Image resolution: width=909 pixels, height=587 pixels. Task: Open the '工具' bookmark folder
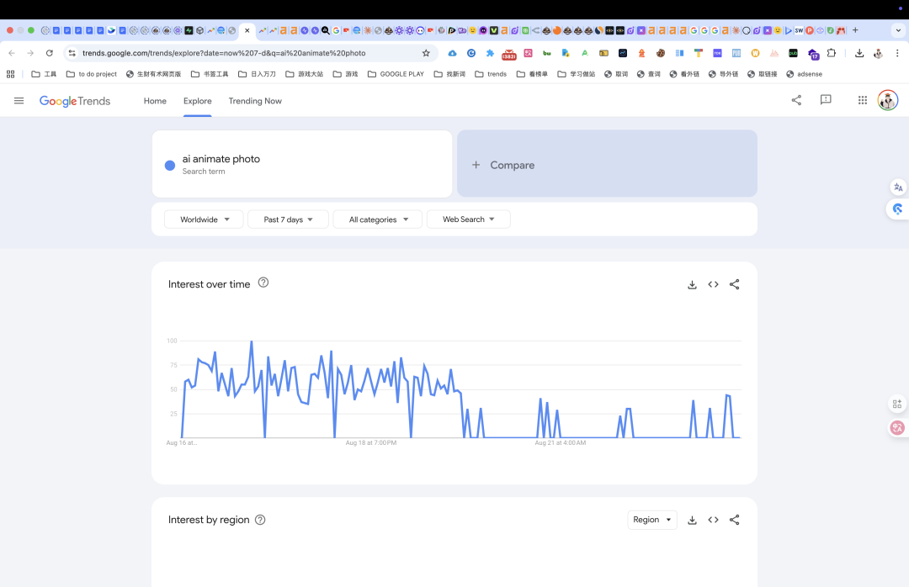(x=44, y=74)
